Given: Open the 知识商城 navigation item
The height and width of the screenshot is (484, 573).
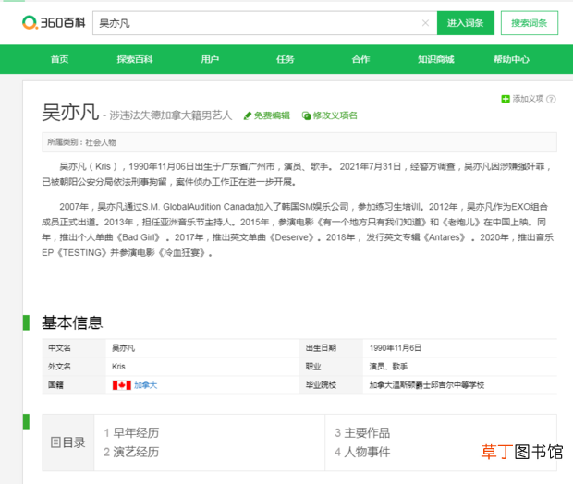Looking at the screenshot, I should click(436, 59).
